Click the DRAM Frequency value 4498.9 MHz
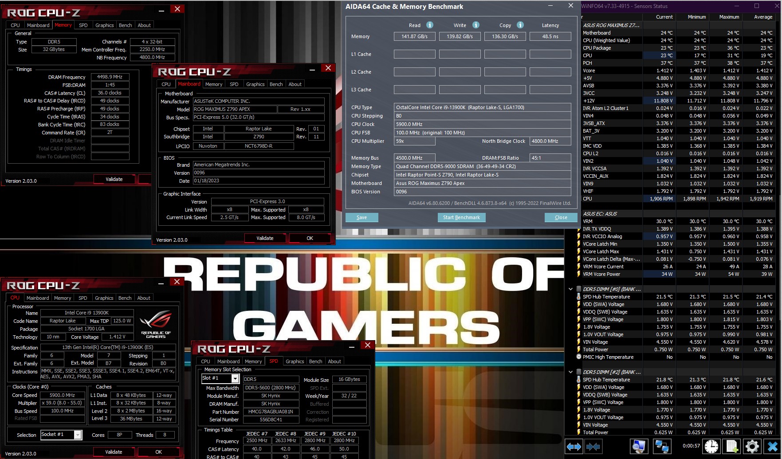782x459 pixels. 110,77
